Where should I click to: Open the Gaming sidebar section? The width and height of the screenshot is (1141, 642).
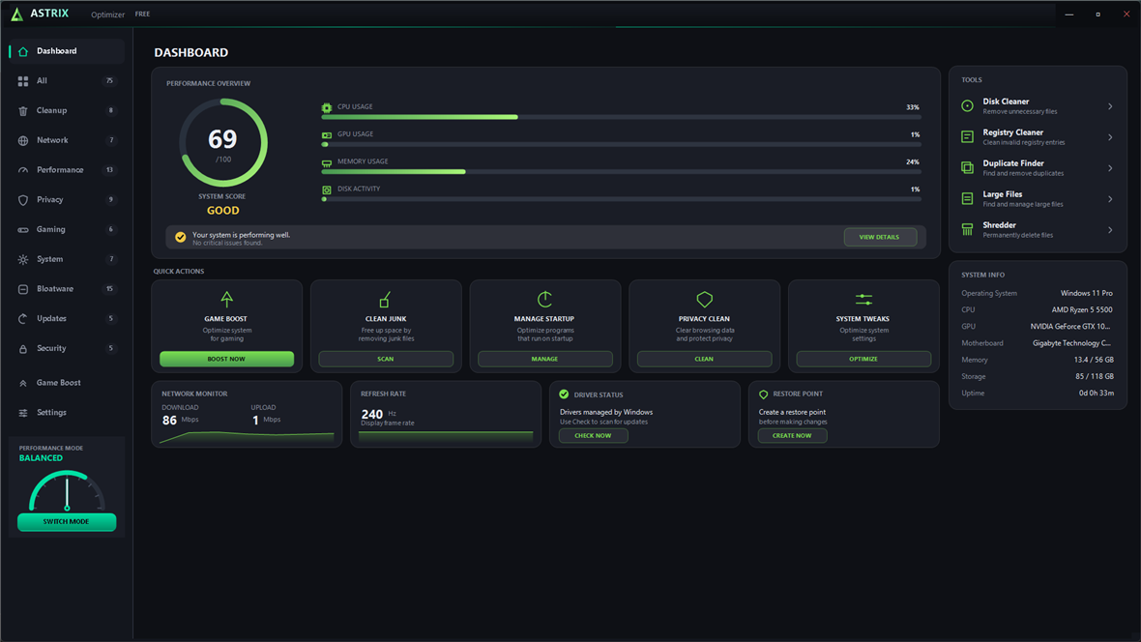coord(66,229)
